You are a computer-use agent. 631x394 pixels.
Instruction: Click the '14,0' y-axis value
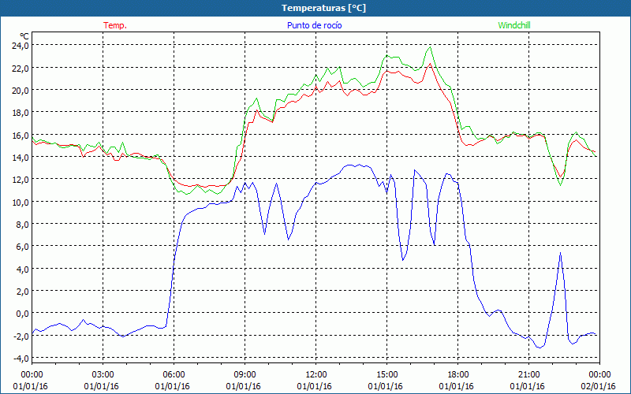coord(21,158)
